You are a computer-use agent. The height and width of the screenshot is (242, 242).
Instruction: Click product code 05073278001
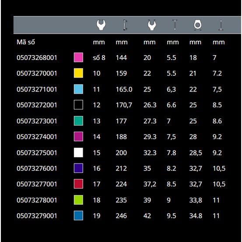click(x=37, y=200)
